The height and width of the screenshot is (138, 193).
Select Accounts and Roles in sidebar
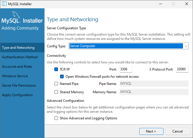pyautogui.click(x=22, y=67)
